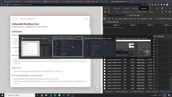172x97 pixels.
Task: Check Has blocked cookies
Action: pyautogui.click(x=155, y=19)
